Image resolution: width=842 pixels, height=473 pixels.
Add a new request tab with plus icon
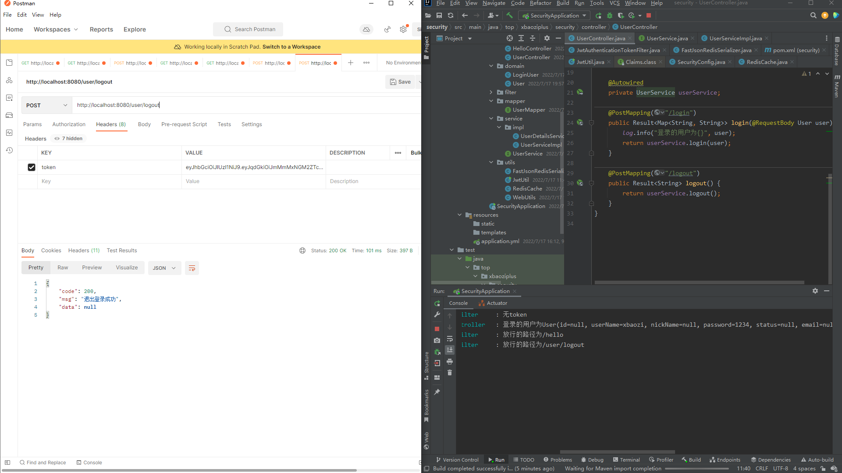pos(351,63)
